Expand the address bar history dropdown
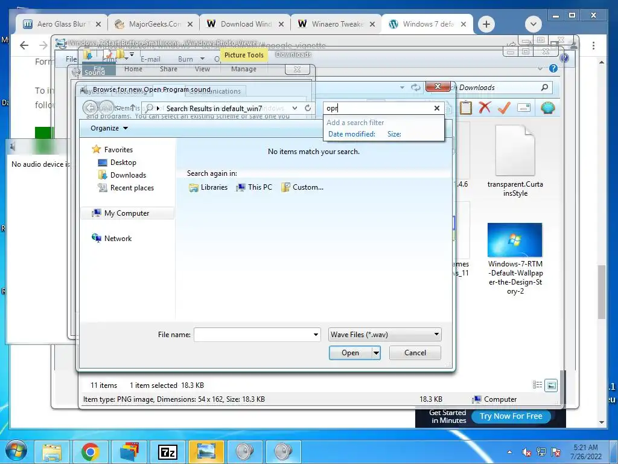The image size is (618, 464). point(295,108)
